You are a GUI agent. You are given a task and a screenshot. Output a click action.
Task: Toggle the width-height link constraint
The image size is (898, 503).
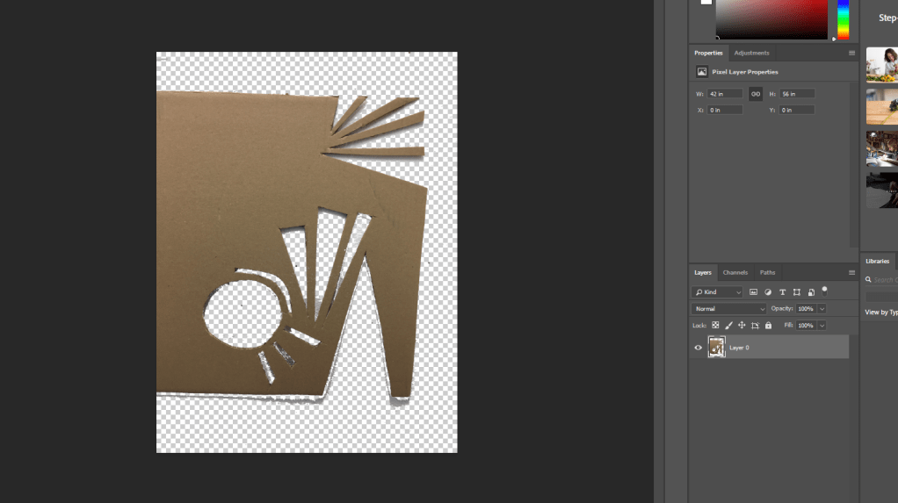(x=755, y=94)
